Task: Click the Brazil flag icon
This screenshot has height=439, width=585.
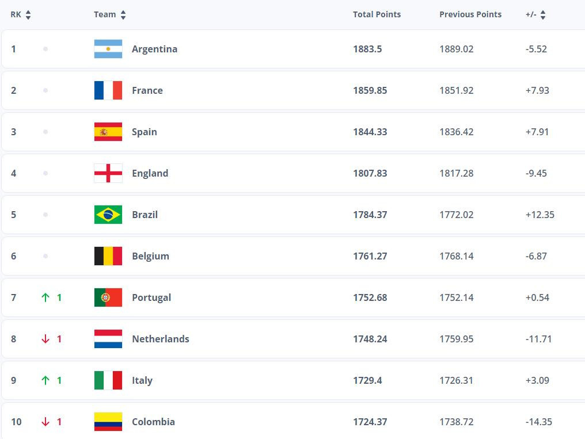Action: (108, 215)
